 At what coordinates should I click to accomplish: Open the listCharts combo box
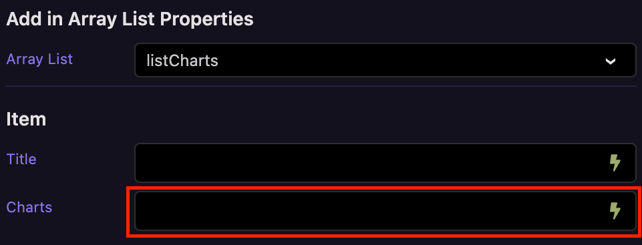pyautogui.click(x=385, y=60)
